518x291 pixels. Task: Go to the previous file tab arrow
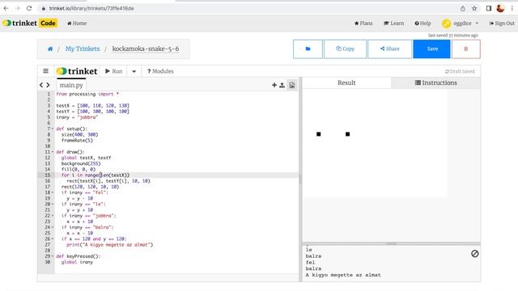pos(41,85)
